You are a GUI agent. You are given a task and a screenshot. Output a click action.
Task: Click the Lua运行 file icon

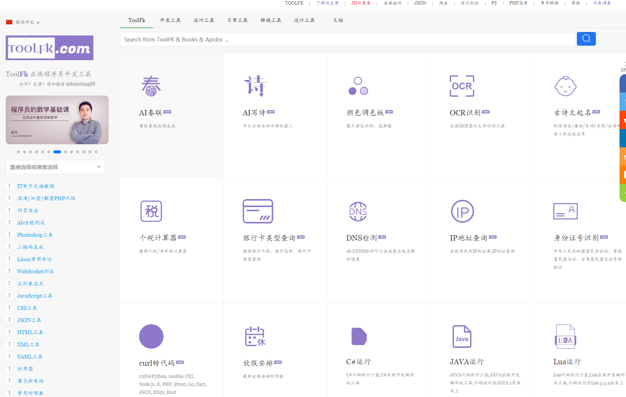565,336
